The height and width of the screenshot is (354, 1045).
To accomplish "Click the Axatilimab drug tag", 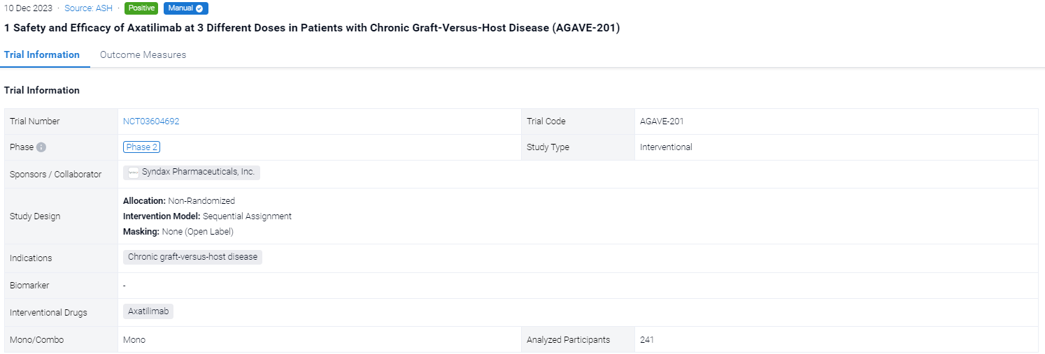I will click(148, 311).
